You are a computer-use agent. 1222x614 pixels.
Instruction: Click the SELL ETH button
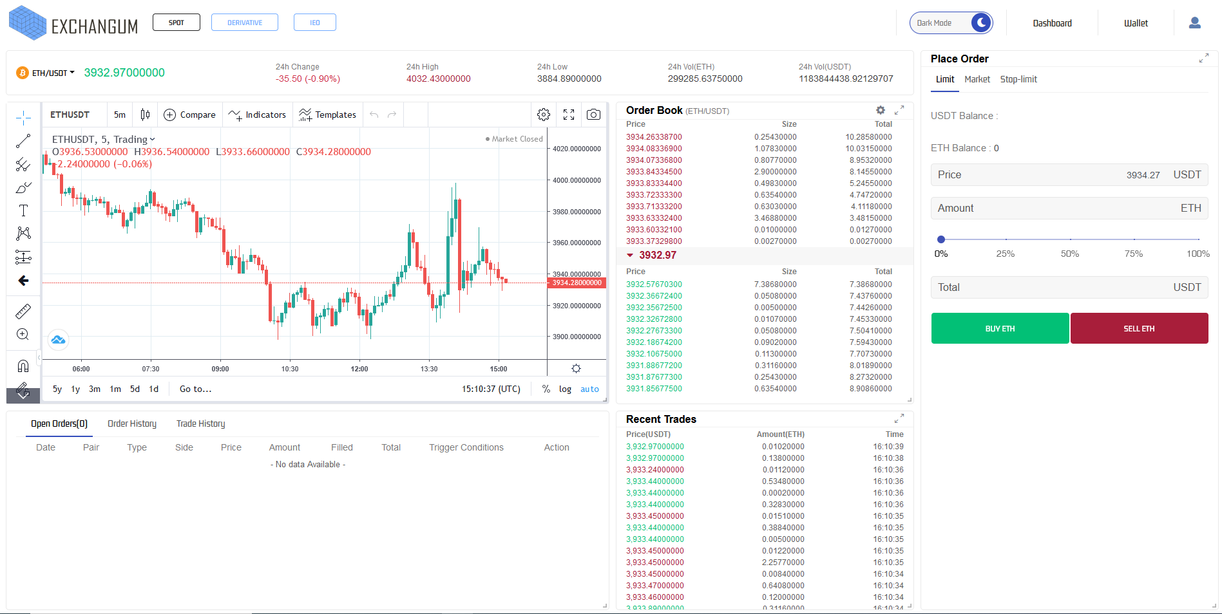(x=1139, y=328)
